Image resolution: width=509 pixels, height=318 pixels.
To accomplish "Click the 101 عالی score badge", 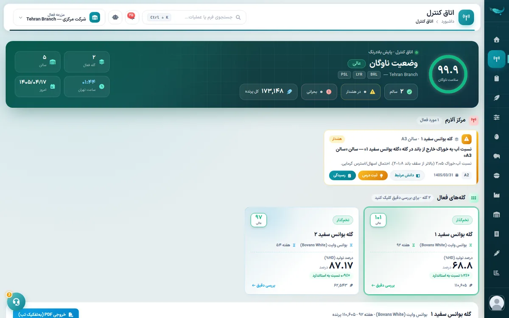I will click(378, 220).
